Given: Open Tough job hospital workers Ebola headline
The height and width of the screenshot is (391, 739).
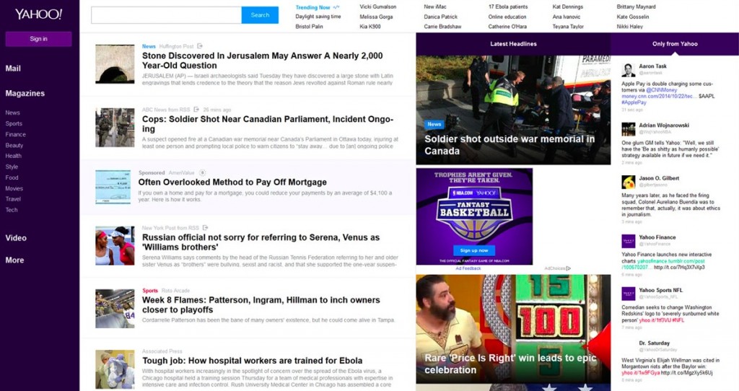Looking at the screenshot, I should coord(252,361).
